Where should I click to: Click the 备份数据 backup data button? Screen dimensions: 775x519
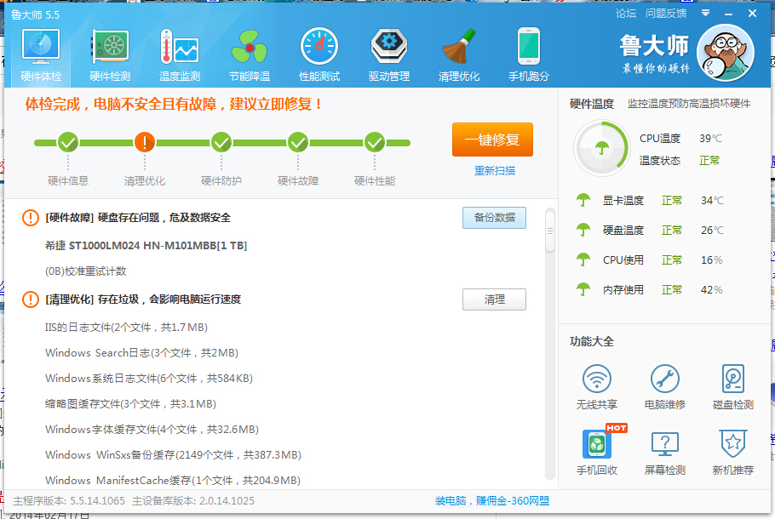pyautogui.click(x=494, y=218)
